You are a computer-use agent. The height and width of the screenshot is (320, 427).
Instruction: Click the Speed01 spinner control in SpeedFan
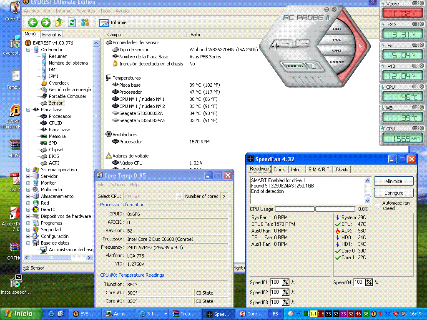coord(285,282)
